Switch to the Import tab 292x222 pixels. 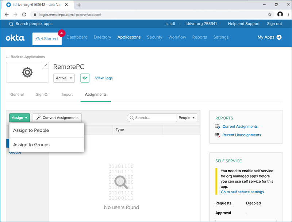(67, 95)
